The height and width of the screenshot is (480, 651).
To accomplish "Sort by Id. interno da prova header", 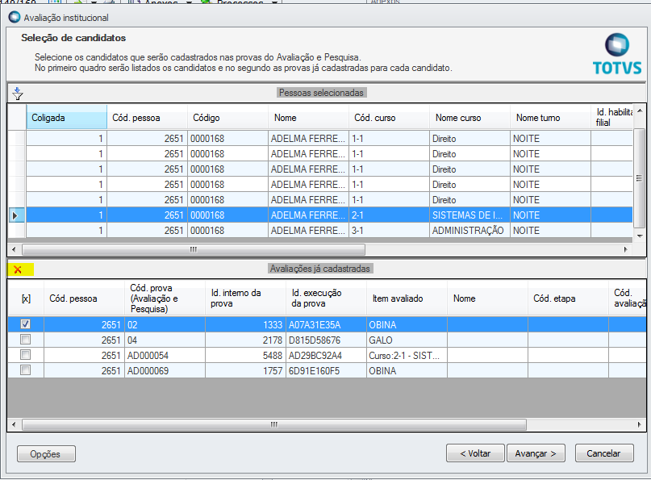I will pyautogui.click(x=245, y=298).
